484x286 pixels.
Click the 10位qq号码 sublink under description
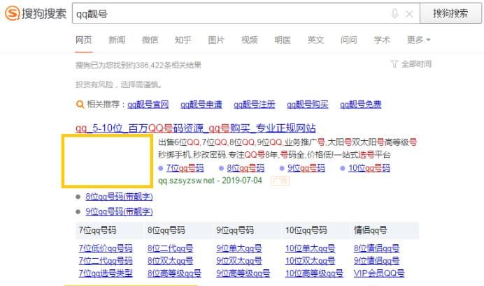[369, 168]
